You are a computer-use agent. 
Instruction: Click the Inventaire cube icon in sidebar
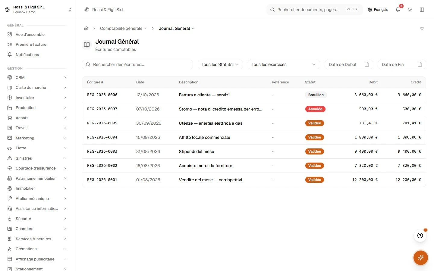click(10, 98)
